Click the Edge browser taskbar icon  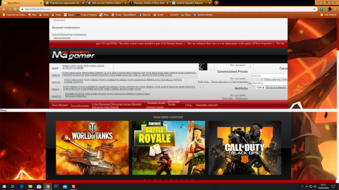(23, 186)
